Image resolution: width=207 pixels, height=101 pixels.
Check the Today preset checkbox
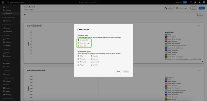(78, 56)
